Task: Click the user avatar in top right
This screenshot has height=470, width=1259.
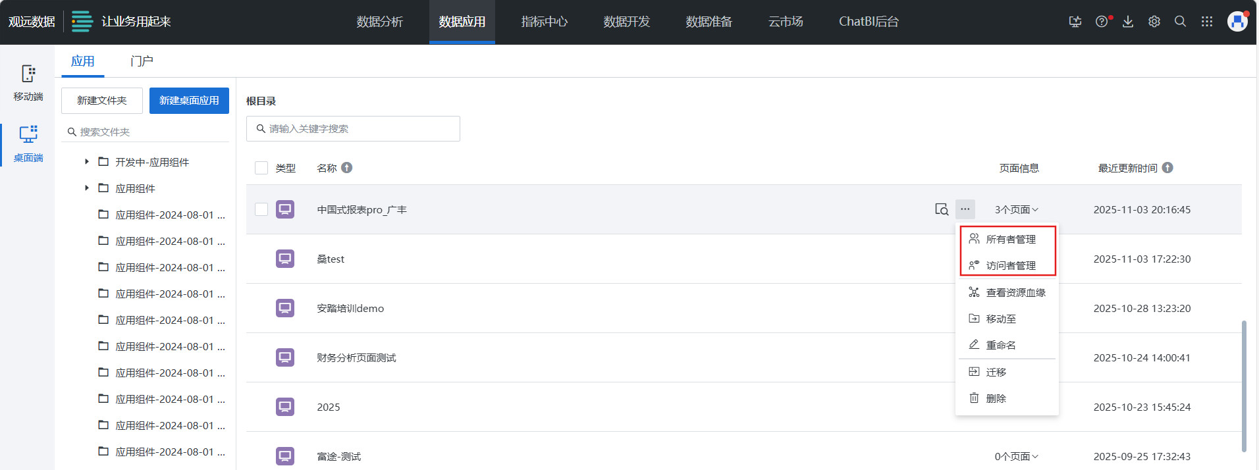Action: (1237, 22)
